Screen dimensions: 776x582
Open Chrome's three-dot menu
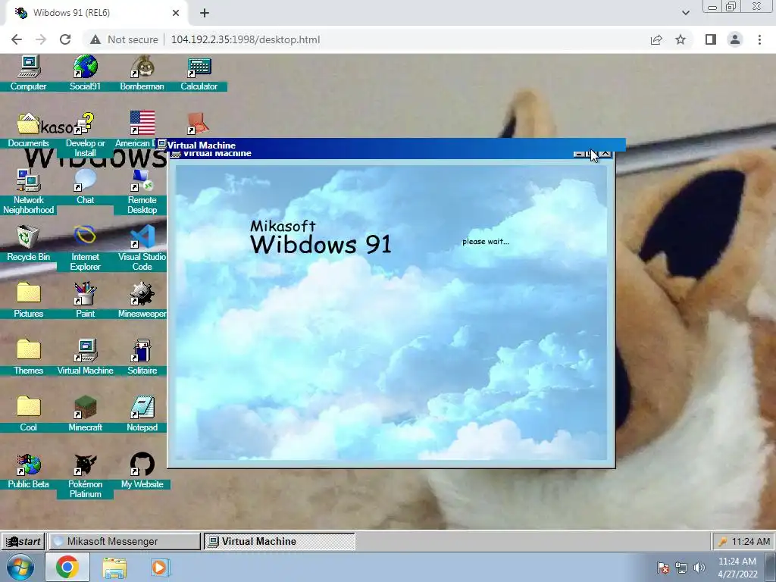[759, 39]
